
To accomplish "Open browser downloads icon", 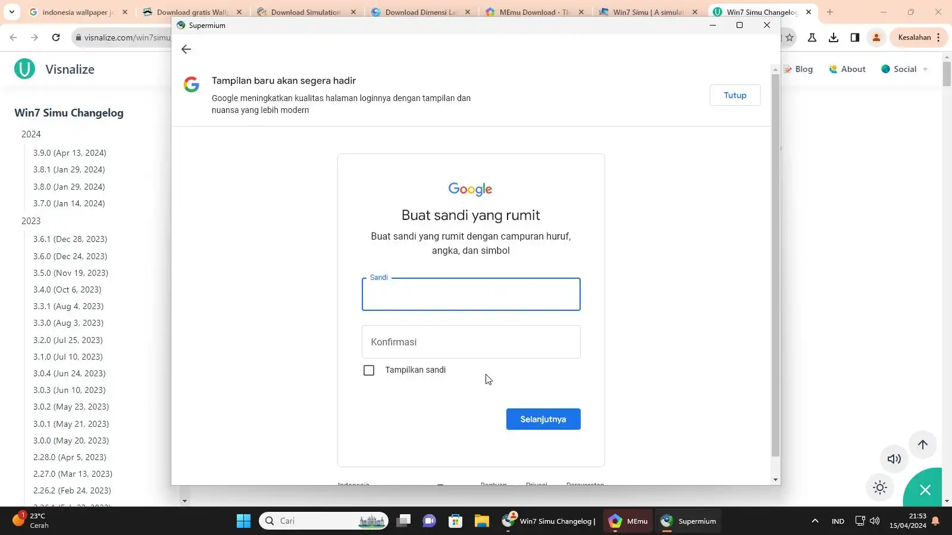I will 834,37.
